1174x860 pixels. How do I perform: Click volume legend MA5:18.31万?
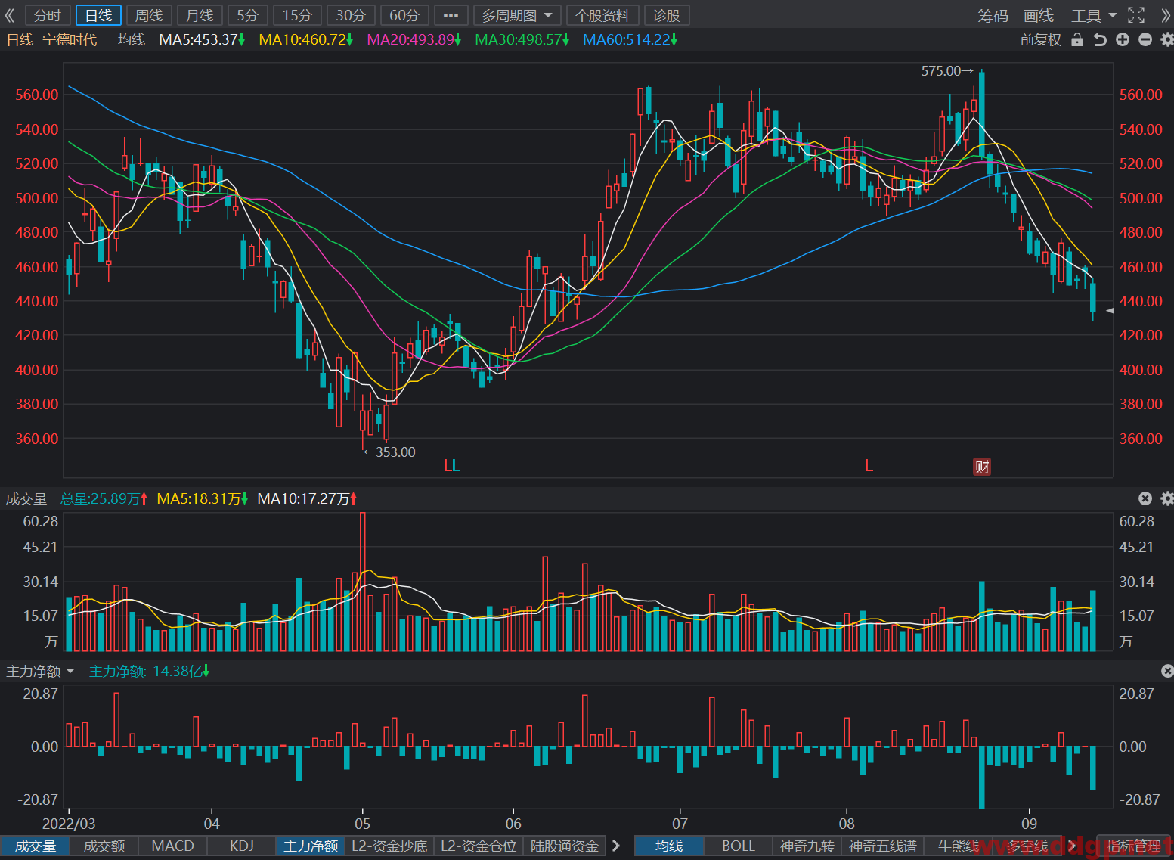click(203, 498)
